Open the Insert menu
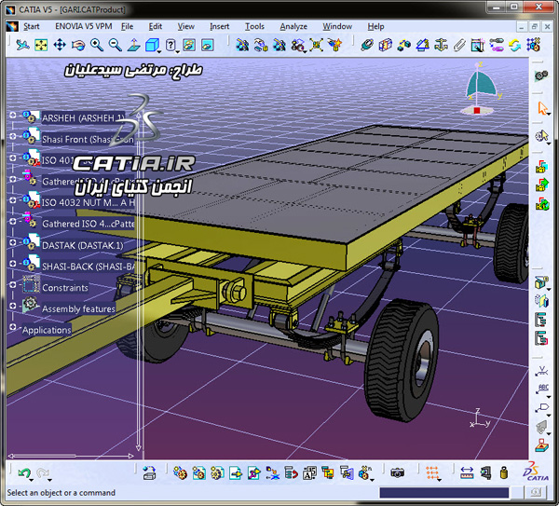The image size is (559, 506). coord(219,26)
